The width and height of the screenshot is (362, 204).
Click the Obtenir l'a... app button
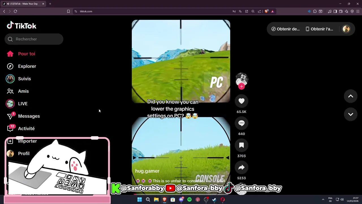tap(319, 29)
